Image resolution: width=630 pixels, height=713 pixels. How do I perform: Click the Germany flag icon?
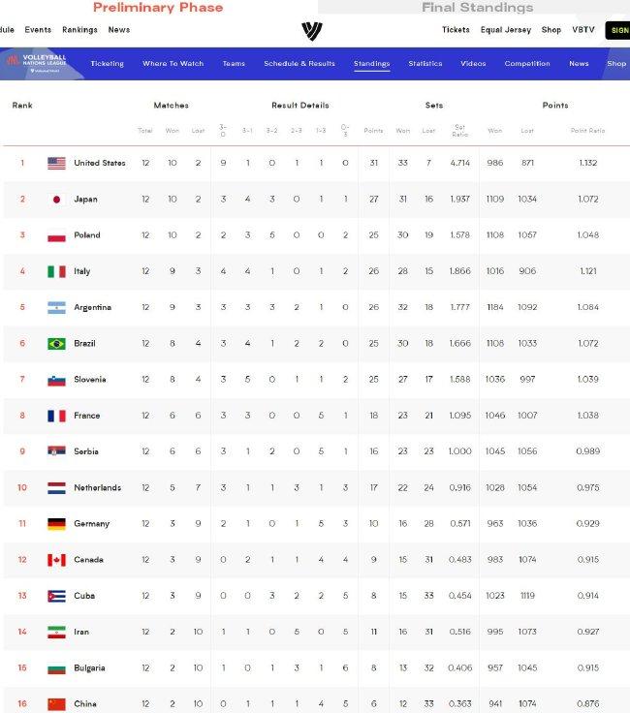56,524
